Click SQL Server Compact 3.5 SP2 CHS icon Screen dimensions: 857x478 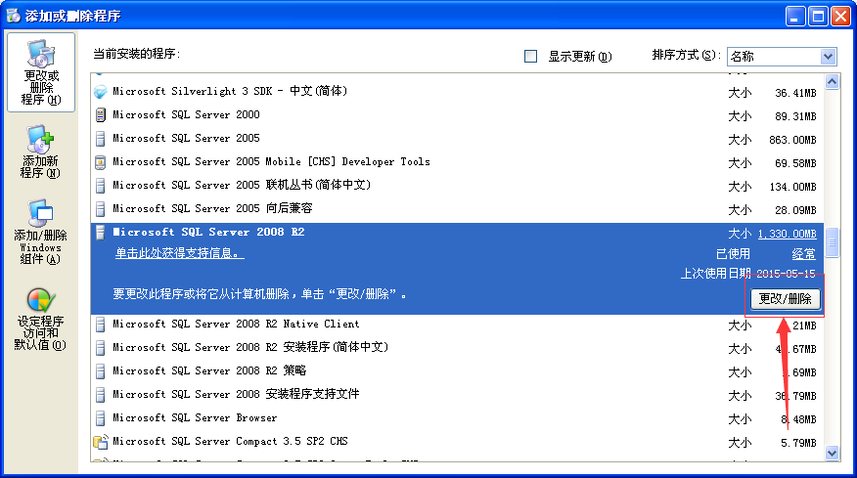(100, 442)
